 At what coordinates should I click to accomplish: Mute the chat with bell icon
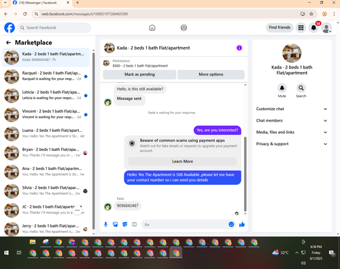pos(282,88)
